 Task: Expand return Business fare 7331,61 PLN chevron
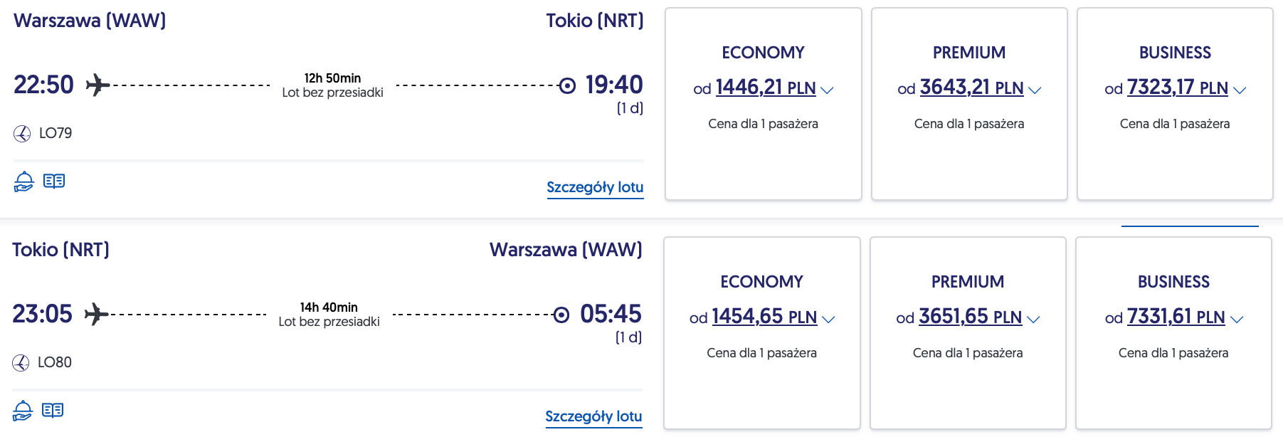click(x=1237, y=320)
